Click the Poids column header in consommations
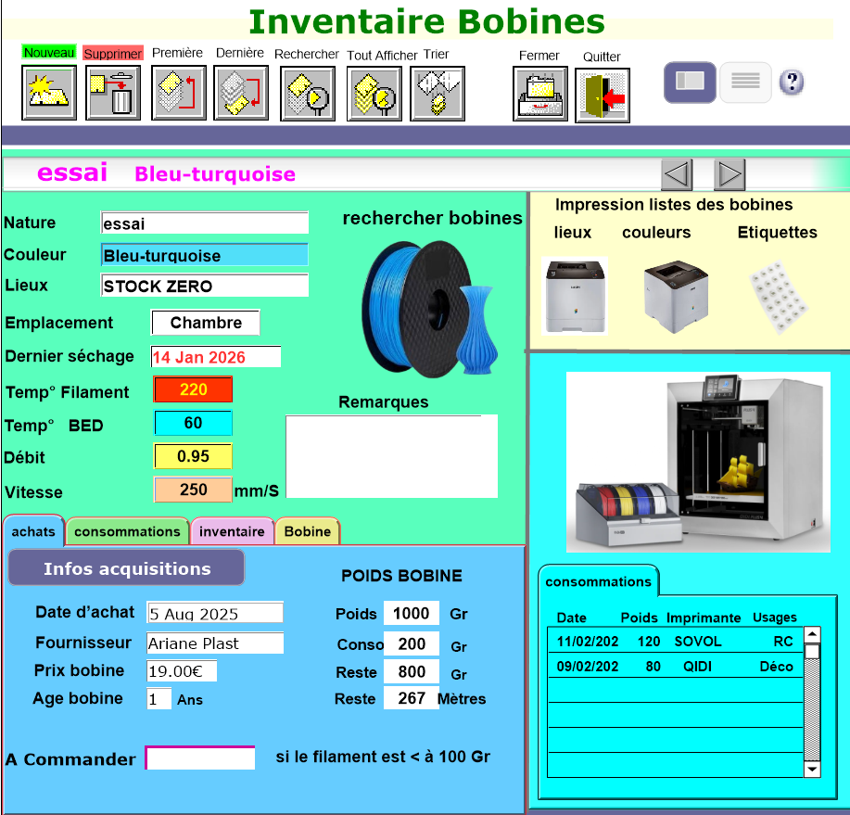This screenshot has width=850, height=815. coord(639,618)
